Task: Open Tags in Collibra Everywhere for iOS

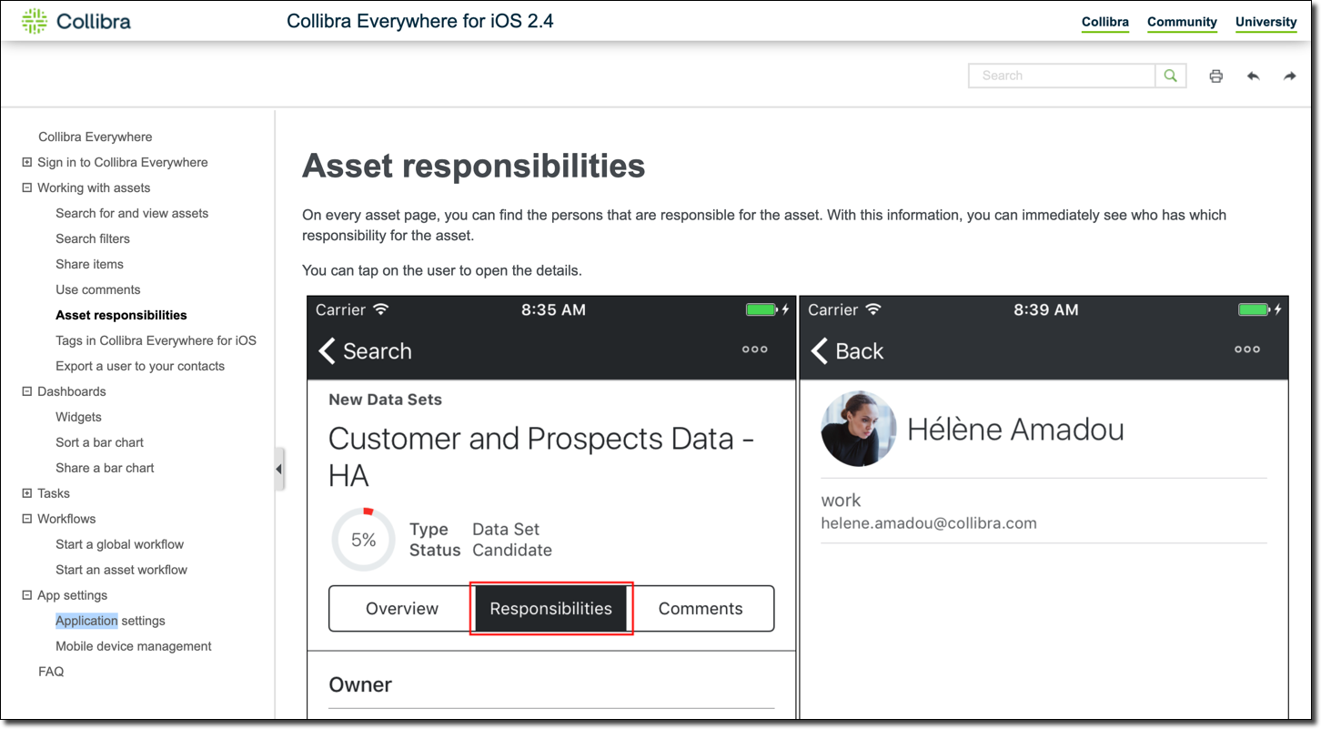Action: [156, 341]
